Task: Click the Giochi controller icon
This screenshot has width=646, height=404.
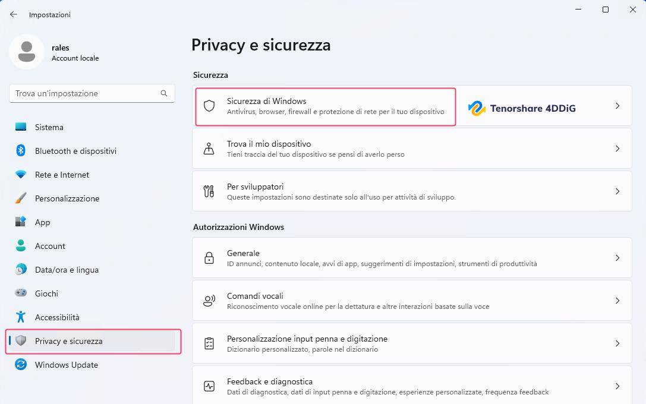Action: click(21, 293)
